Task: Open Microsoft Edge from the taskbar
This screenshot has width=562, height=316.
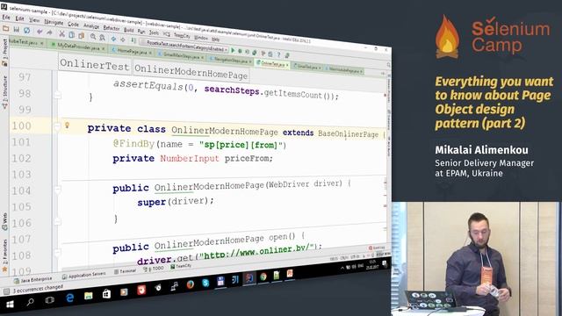Action: (x=70, y=298)
